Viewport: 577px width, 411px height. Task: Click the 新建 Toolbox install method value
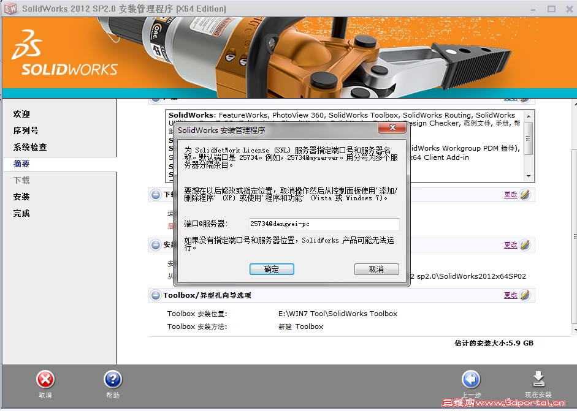[x=300, y=326]
